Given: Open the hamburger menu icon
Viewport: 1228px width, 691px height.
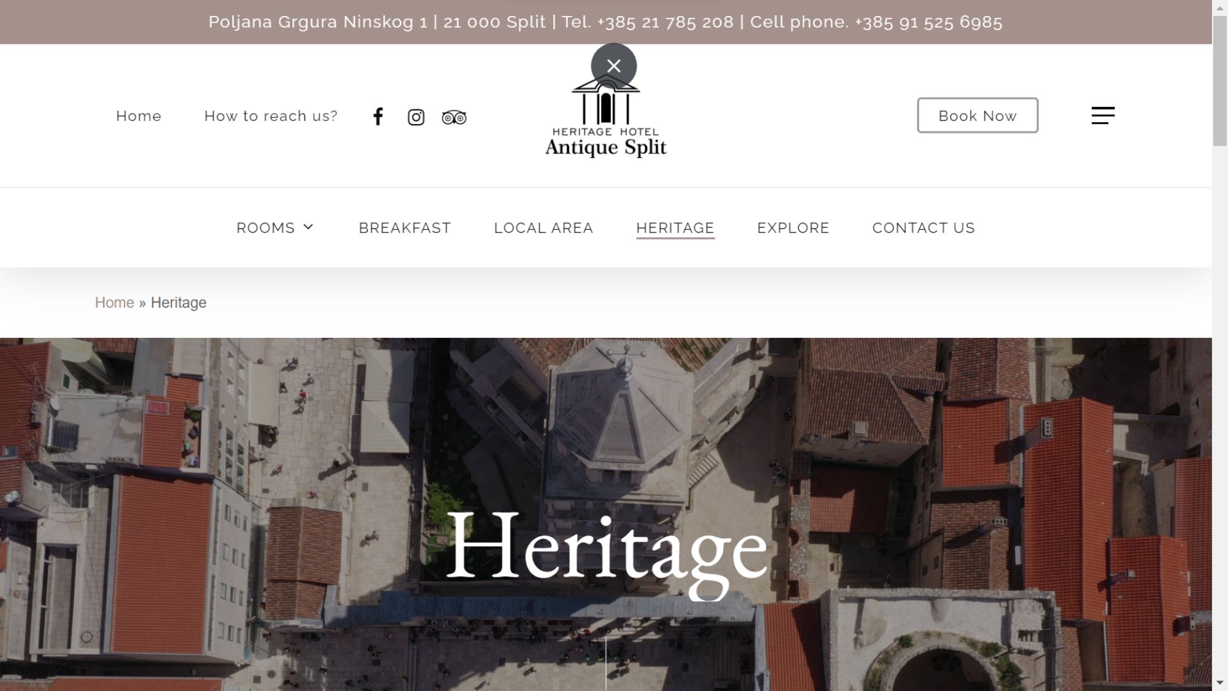Looking at the screenshot, I should pos(1103,115).
